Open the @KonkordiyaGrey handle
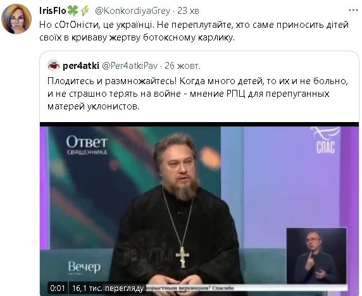This screenshot has width=362, height=296. tap(132, 11)
